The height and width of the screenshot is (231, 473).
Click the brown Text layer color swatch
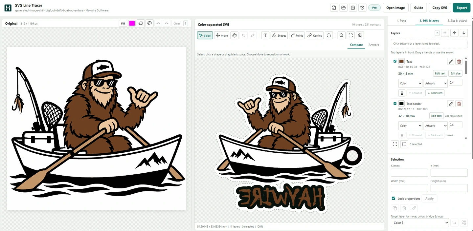pos(401,61)
